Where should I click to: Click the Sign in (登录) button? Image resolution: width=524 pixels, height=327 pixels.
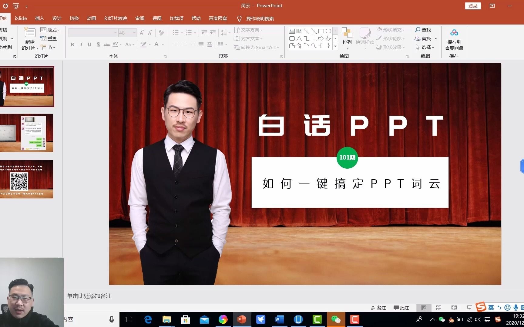pyautogui.click(x=473, y=6)
